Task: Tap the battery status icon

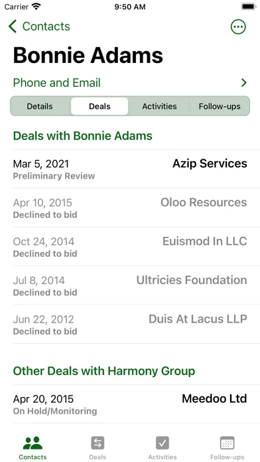Action: [x=249, y=7]
